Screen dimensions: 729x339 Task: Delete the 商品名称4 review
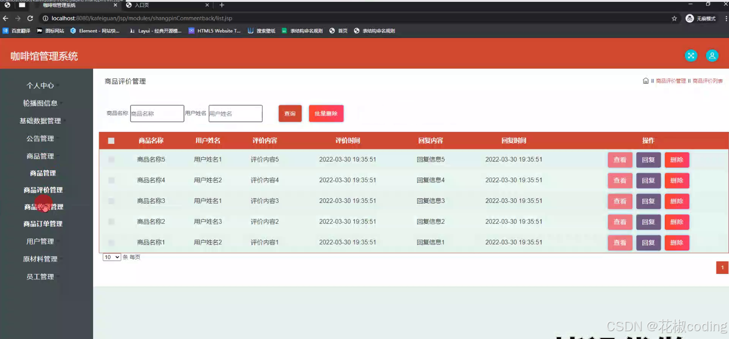tap(677, 181)
